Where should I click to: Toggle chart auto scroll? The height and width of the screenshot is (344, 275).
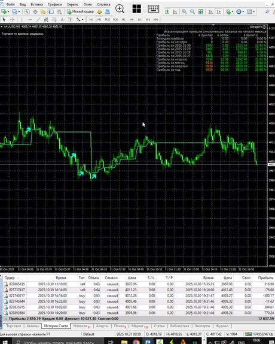coord(210,11)
